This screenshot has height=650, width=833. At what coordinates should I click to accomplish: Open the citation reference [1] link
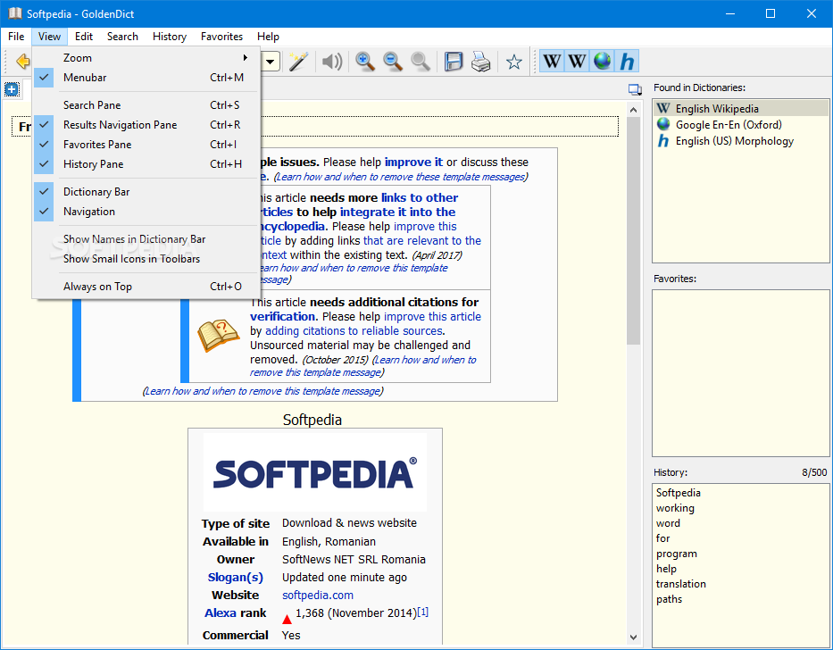click(422, 612)
